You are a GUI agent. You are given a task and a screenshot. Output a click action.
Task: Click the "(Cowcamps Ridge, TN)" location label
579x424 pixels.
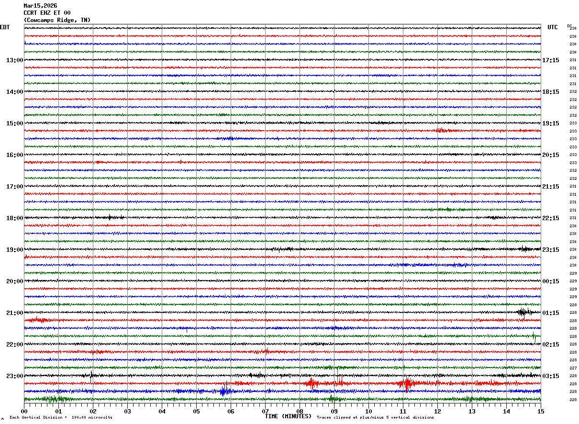pyautogui.click(x=57, y=20)
